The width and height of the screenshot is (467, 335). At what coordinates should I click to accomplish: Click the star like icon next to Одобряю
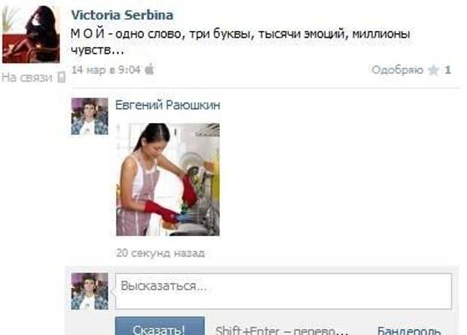coord(433,70)
